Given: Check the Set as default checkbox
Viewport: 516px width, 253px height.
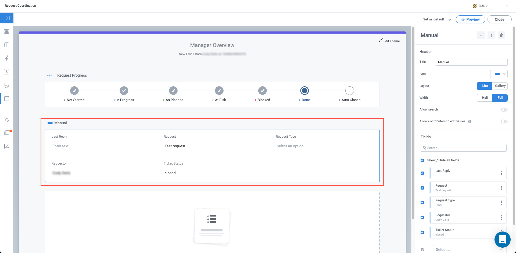Looking at the screenshot, I should [420, 19].
